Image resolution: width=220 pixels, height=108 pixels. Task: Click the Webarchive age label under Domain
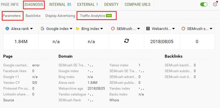pyautogui.click(x=71, y=88)
